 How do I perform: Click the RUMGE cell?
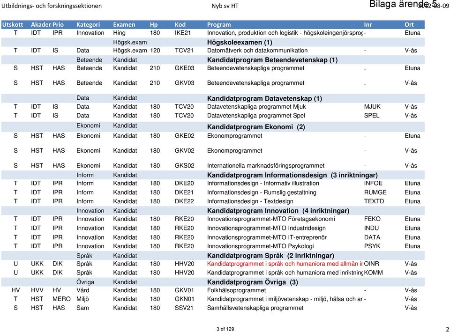point(375,192)
